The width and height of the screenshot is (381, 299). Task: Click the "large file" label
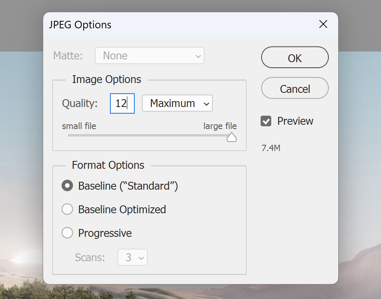click(220, 126)
